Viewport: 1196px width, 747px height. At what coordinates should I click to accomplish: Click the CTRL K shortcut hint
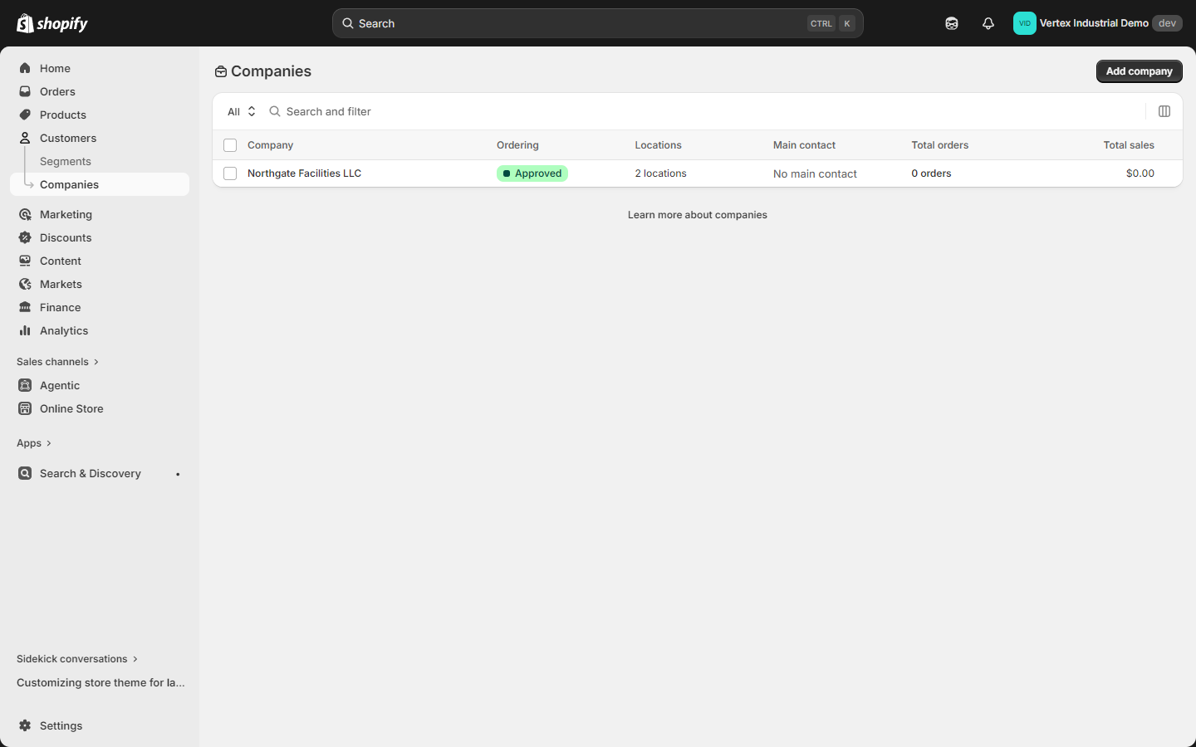click(x=831, y=23)
